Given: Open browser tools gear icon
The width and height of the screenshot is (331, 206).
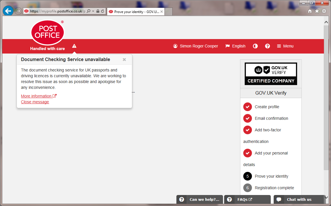Looking at the screenshot, I should (x=324, y=11).
